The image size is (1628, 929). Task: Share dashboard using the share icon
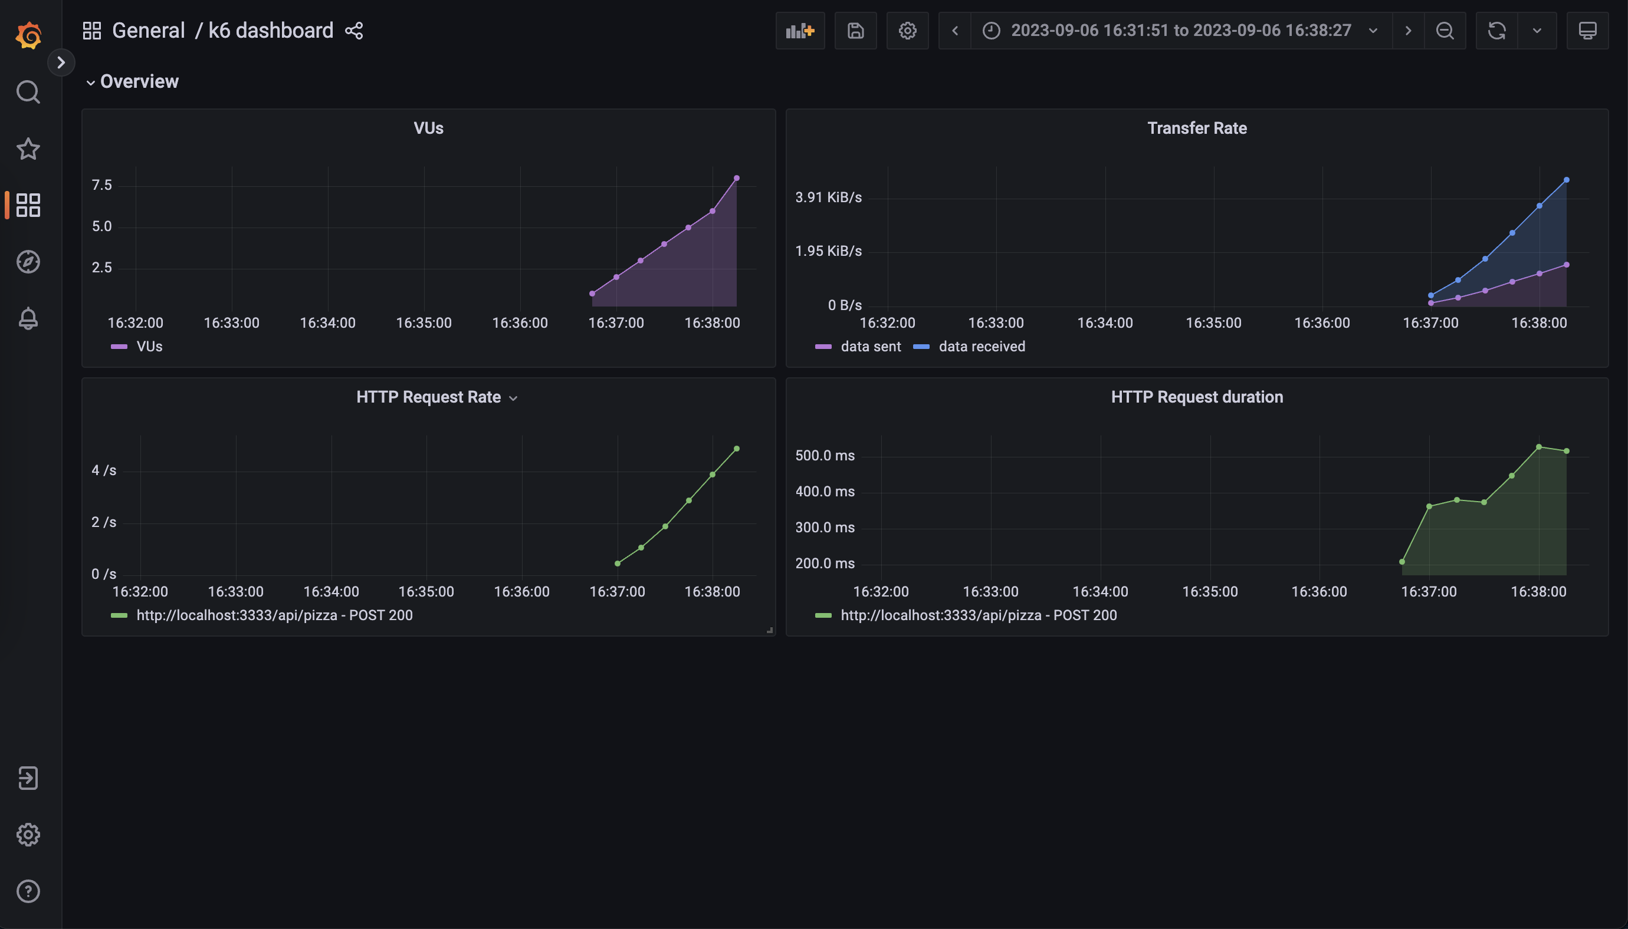tap(354, 31)
